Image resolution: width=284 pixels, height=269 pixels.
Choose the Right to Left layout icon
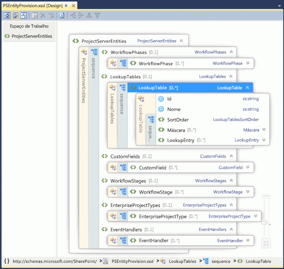81,16
